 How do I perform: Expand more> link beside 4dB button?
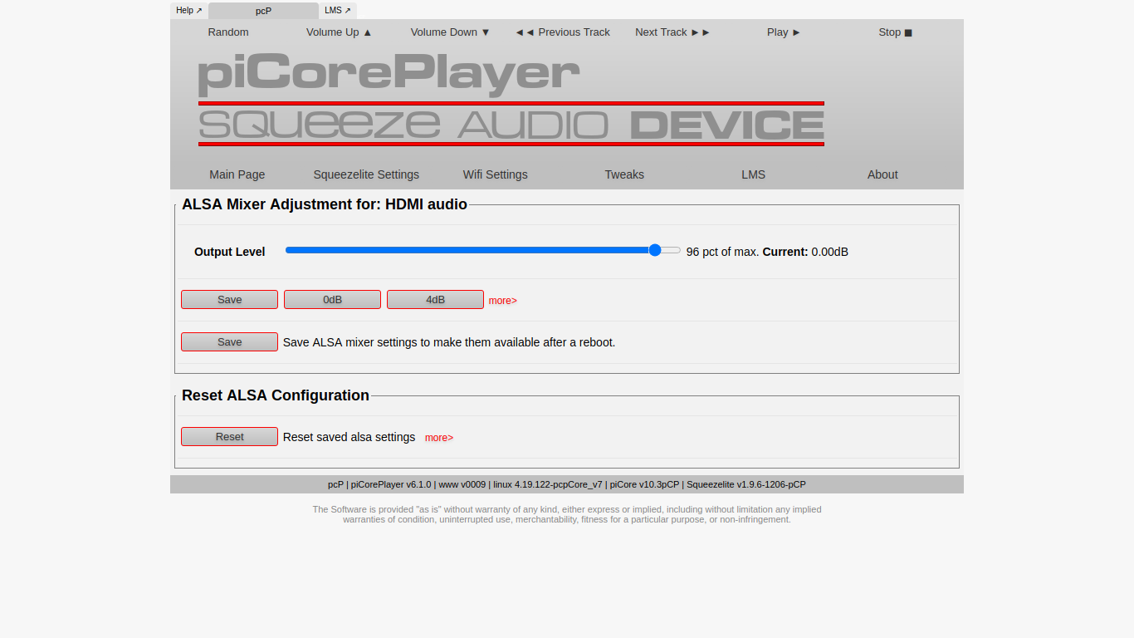pyautogui.click(x=502, y=301)
